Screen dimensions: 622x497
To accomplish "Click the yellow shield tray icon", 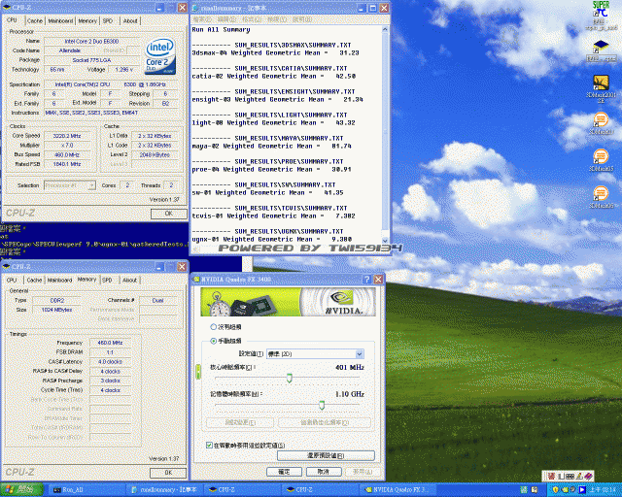I will (x=556, y=490).
